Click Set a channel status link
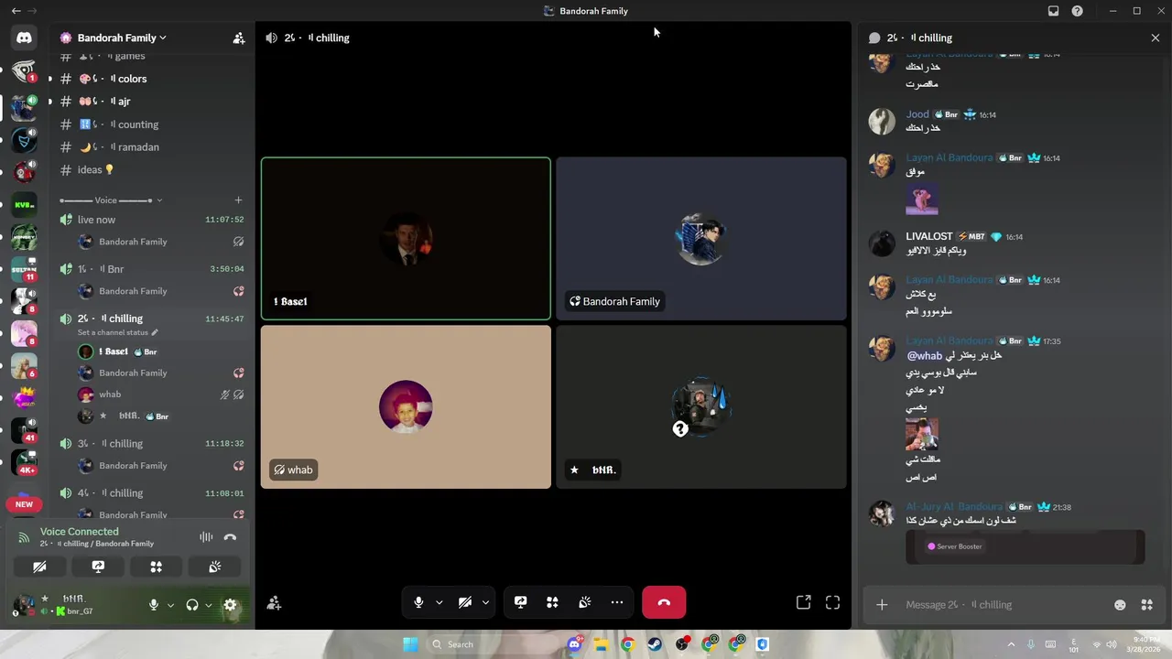 pyautogui.click(x=117, y=332)
